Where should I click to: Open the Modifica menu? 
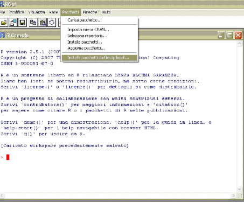pos(17,12)
